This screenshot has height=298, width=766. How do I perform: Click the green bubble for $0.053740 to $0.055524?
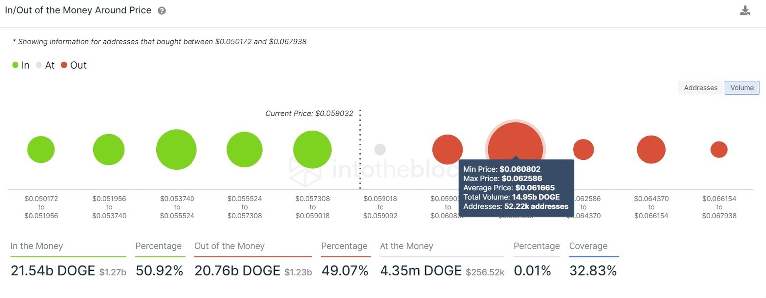click(x=177, y=149)
